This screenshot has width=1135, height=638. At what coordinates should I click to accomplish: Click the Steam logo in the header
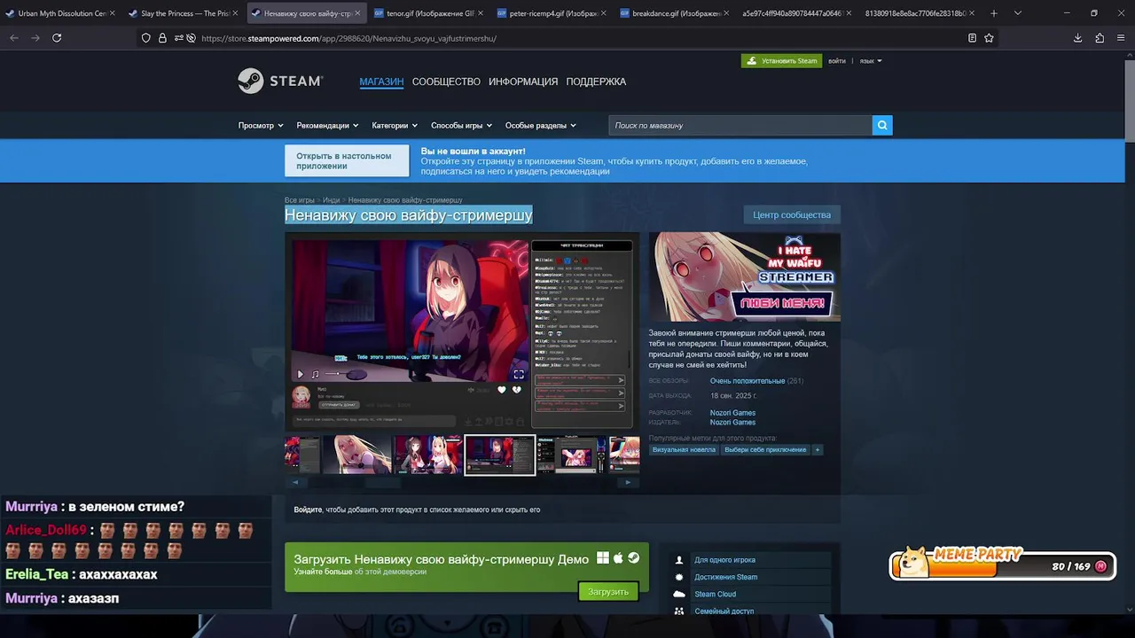(x=280, y=81)
